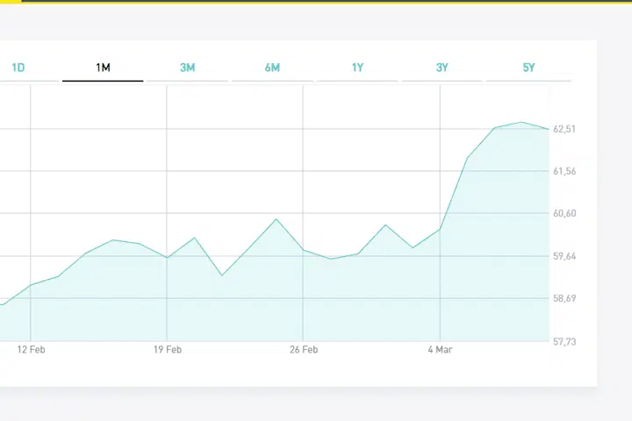
Task: Click the 58,69 y-axis label
Action: point(564,299)
